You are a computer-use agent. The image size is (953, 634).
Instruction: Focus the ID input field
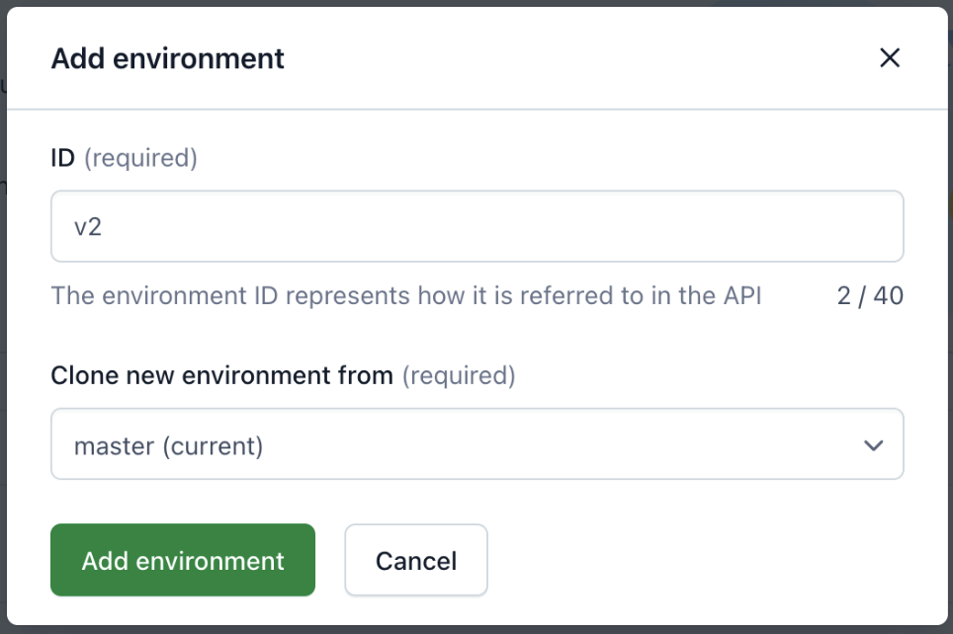click(476, 226)
